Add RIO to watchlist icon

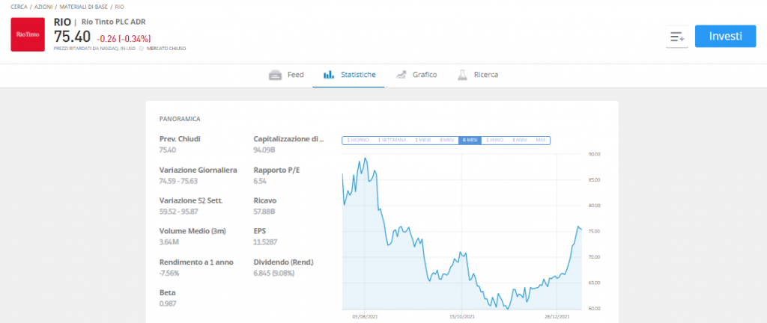[x=677, y=37]
